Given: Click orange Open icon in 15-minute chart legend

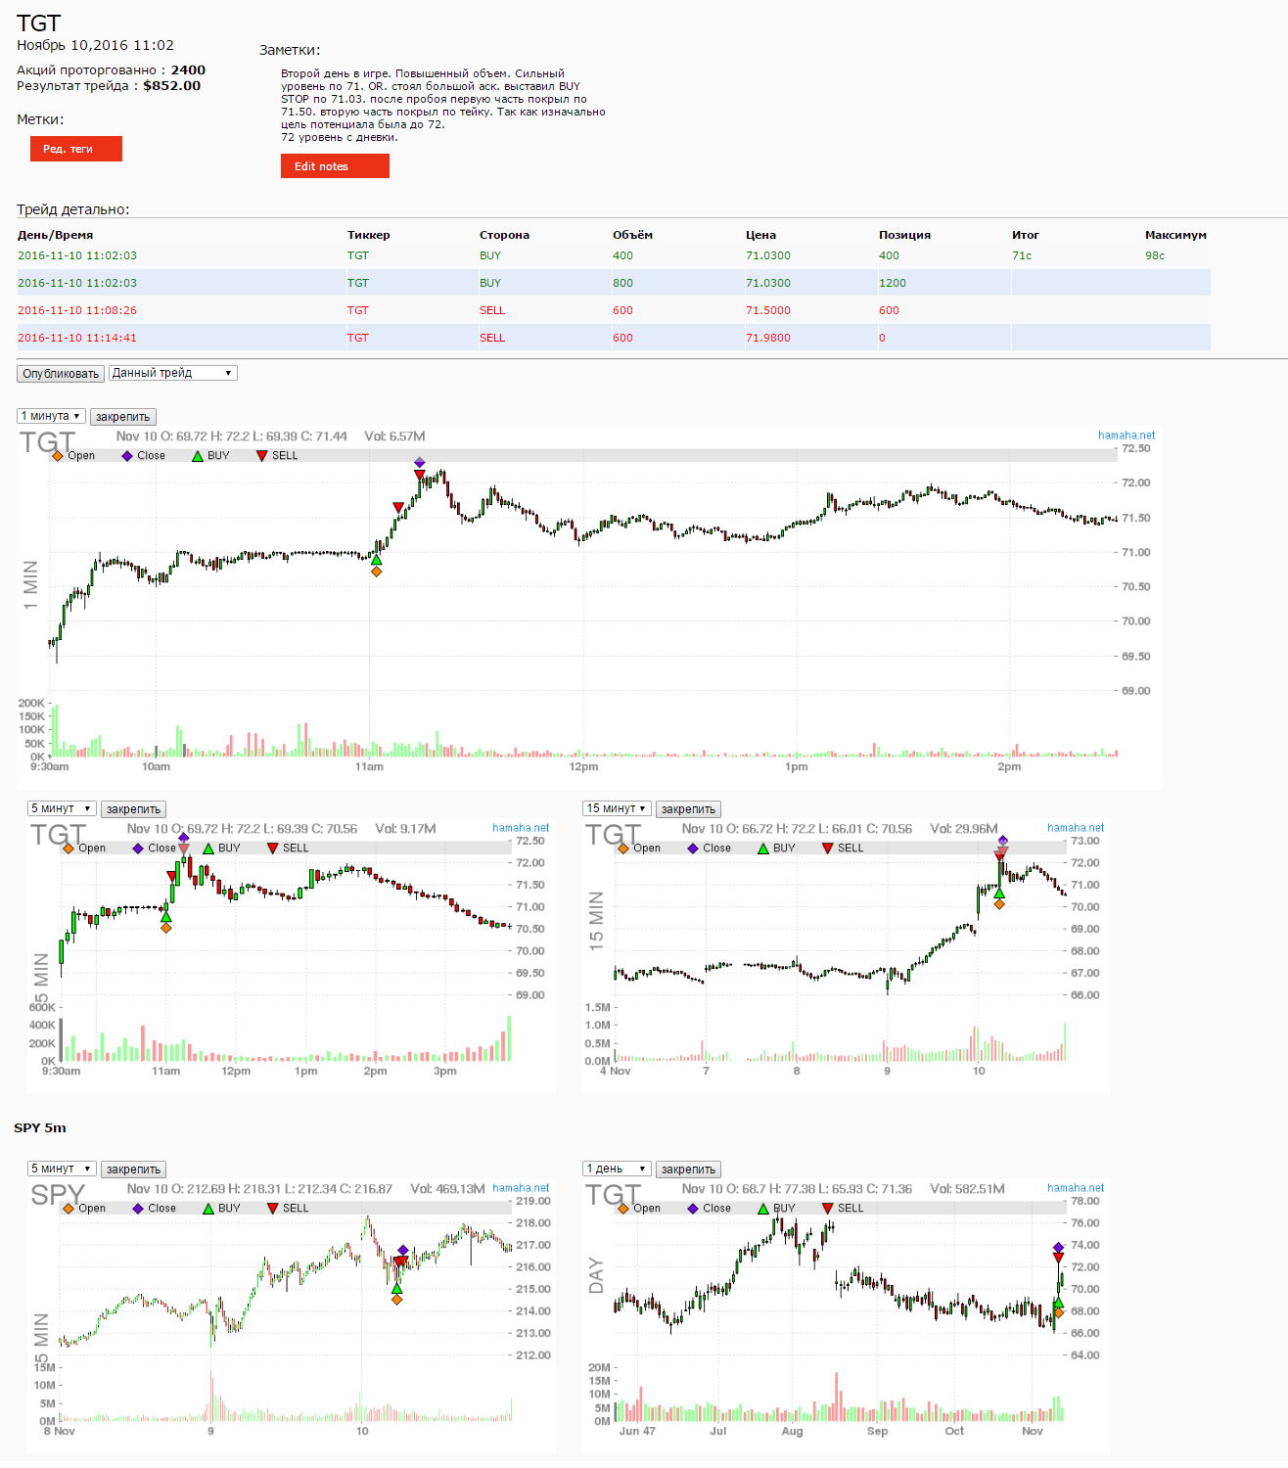Looking at the screenshot, I should click(623, 849).
